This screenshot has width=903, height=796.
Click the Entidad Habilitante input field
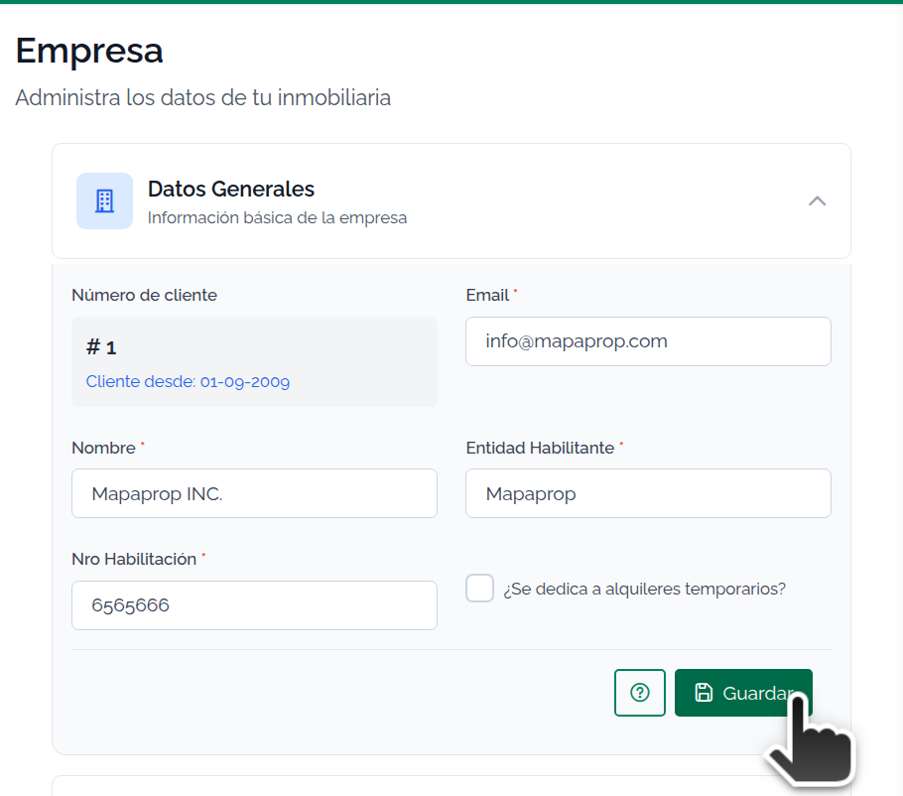(x=648, y=493)
